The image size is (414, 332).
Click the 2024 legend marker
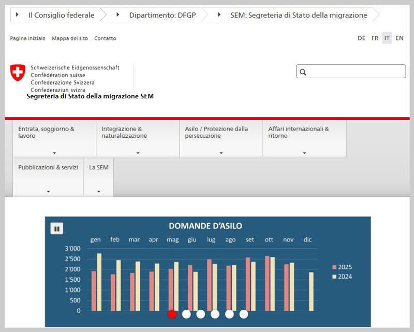coord(334,277)
